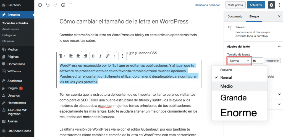Choose Grande font size option
283x137 pixels.
tap(233, 98)
